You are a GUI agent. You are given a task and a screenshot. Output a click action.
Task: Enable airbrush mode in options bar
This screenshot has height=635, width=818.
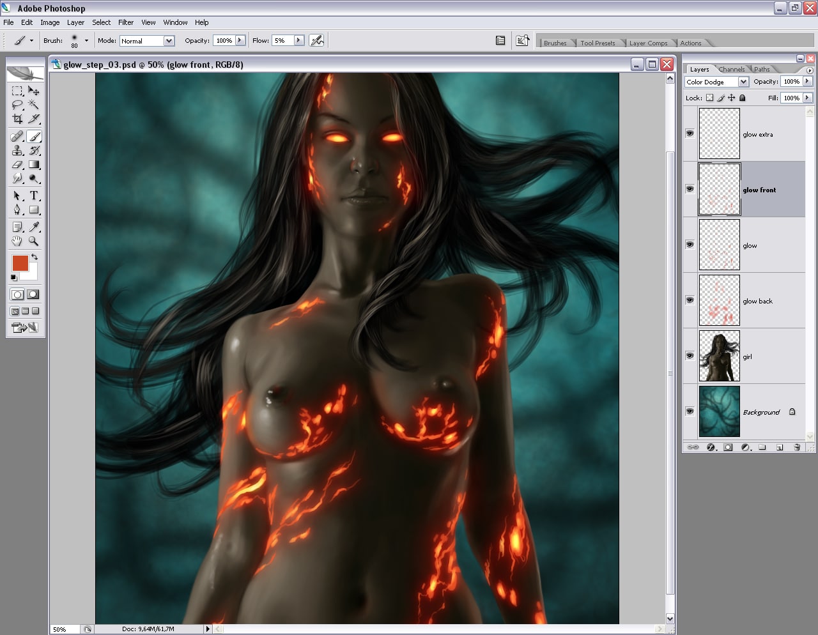click(316, 40)
